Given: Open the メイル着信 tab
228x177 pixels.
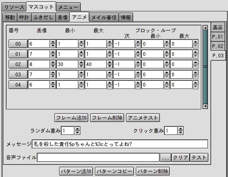Looking at the screenshot, I should (104, 17).
